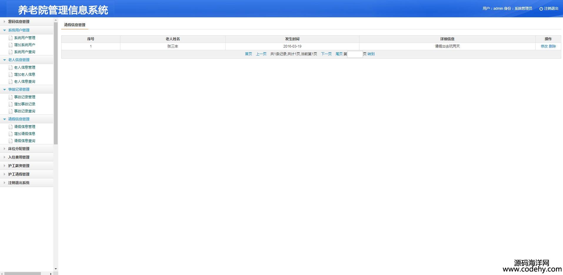Open 系统用户管理 submenu page

click(x=25, y=38)
